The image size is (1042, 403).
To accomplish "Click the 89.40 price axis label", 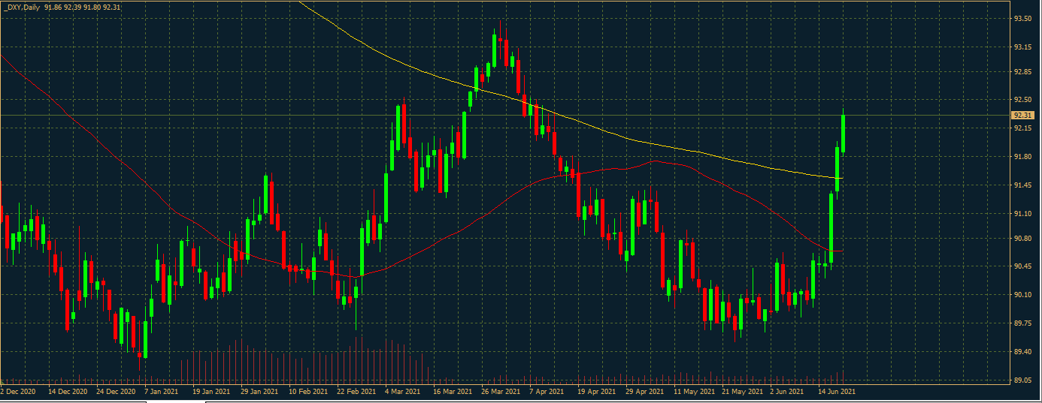I will (x=1022, y=351).
